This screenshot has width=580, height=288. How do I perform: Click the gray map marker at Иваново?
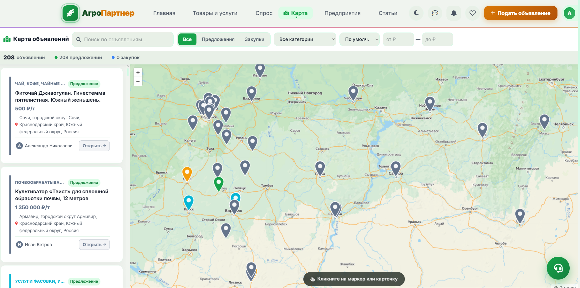click(x=260, y=70)
